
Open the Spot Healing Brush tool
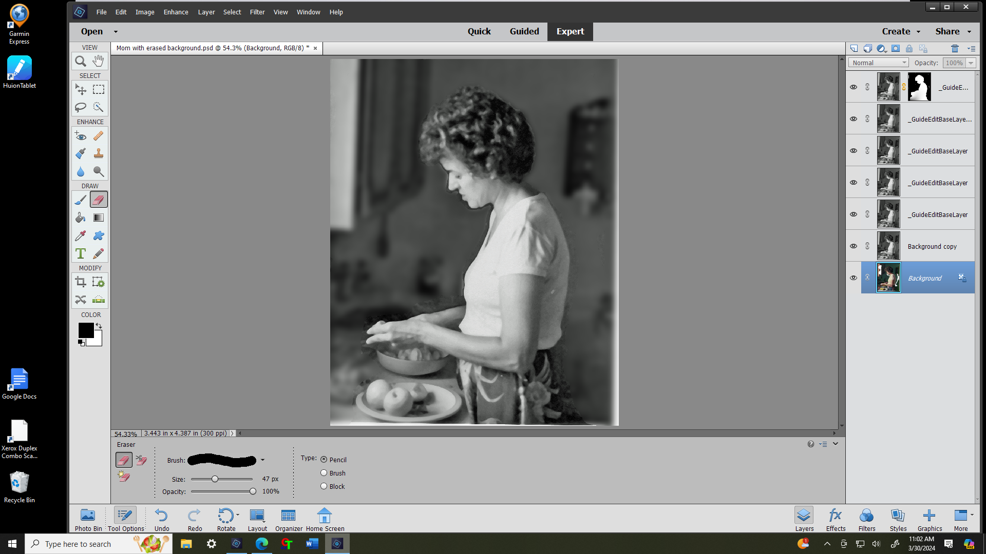point(98,136)
